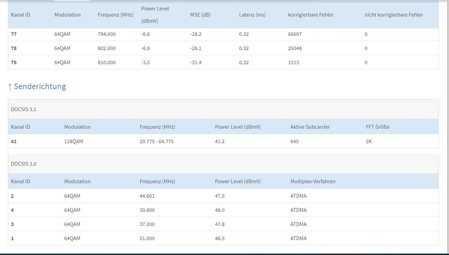This screenshot has height=255, width=449.
Task: Click the FFT Größe column header
Action: click(378, 127)
